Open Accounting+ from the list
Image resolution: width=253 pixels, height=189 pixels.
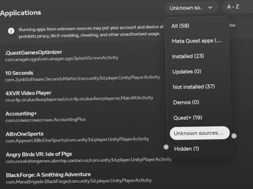tap(21, 114)
